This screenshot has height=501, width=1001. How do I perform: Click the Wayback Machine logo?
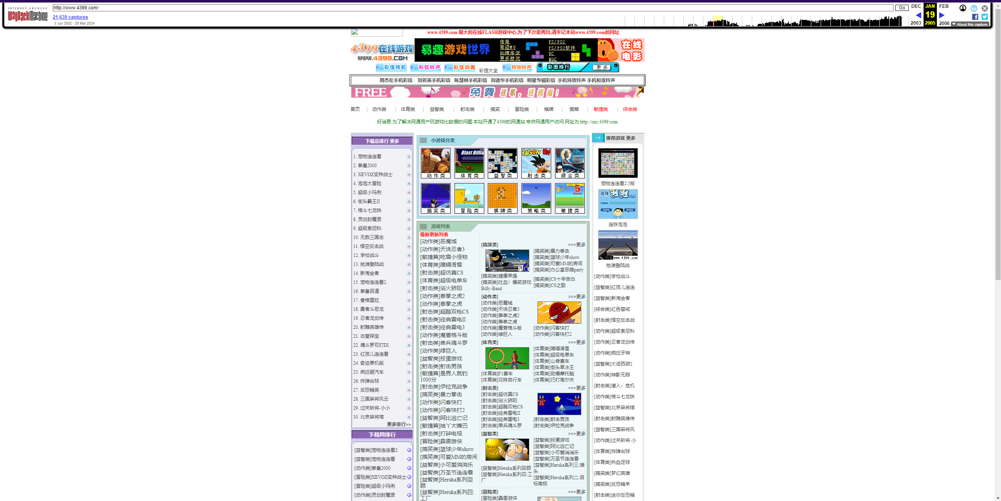(x=27, y=14)
